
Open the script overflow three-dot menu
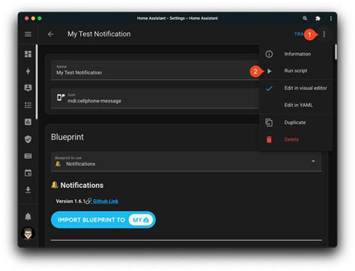[x=324, y=34]
